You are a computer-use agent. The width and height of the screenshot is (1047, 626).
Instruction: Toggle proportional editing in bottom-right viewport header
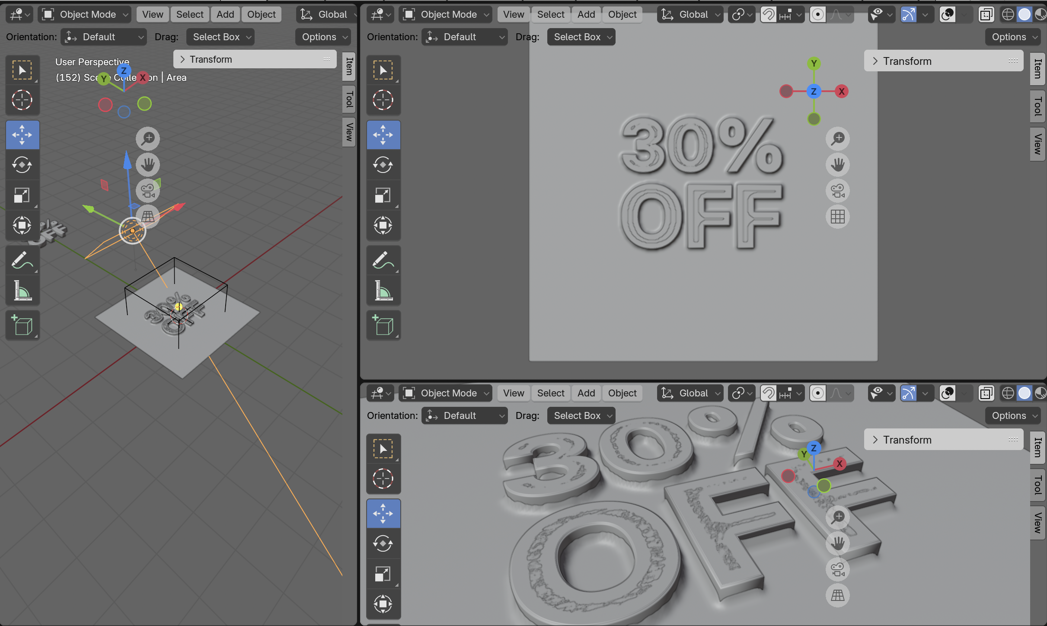817,393
